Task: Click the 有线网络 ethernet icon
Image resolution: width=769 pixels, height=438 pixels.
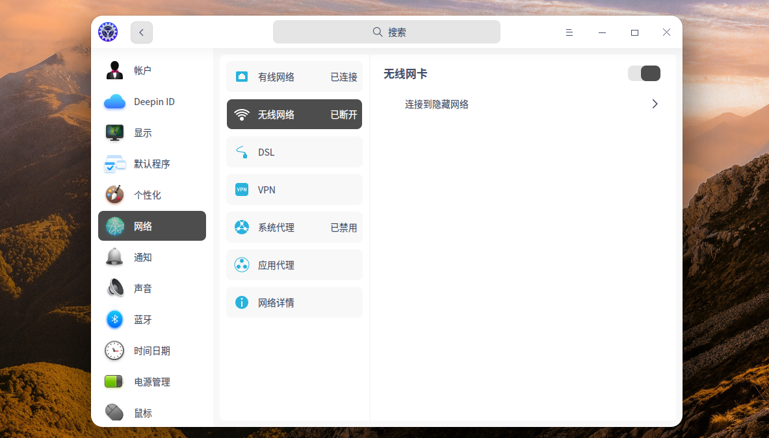Action: [x=242, y=77]
